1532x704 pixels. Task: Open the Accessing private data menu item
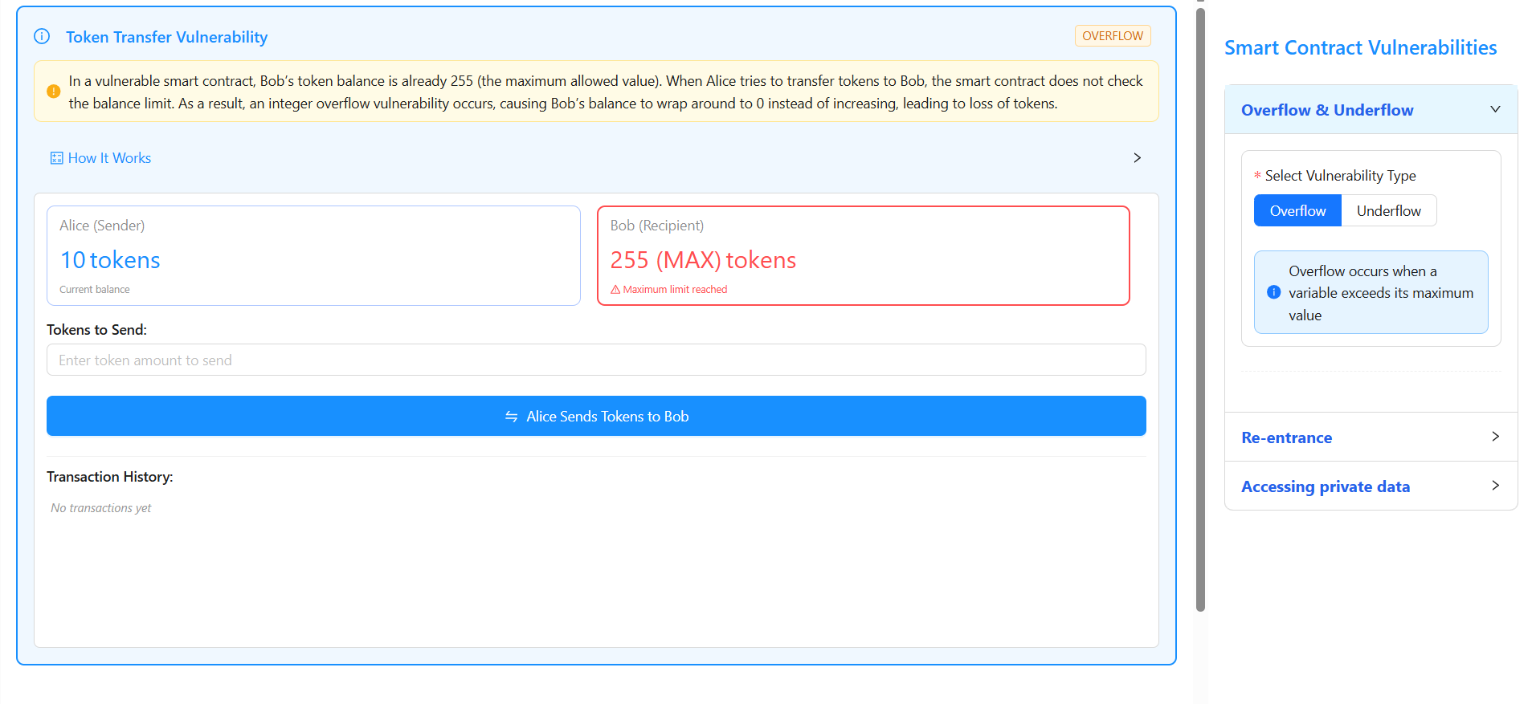coord(1325,486)
